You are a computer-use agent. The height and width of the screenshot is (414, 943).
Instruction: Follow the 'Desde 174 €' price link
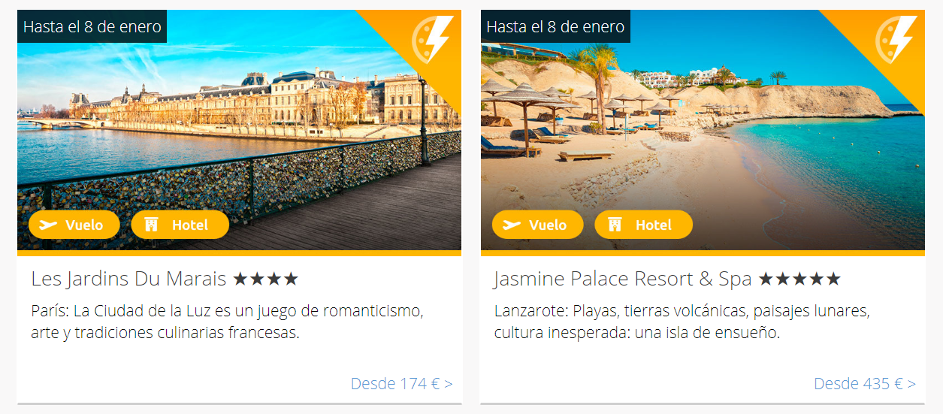pos(401,383)
